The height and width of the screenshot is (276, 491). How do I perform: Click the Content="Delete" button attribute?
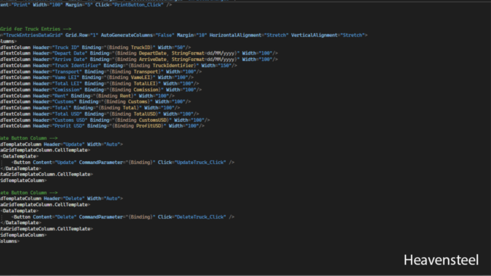click(x=55, y=217)
